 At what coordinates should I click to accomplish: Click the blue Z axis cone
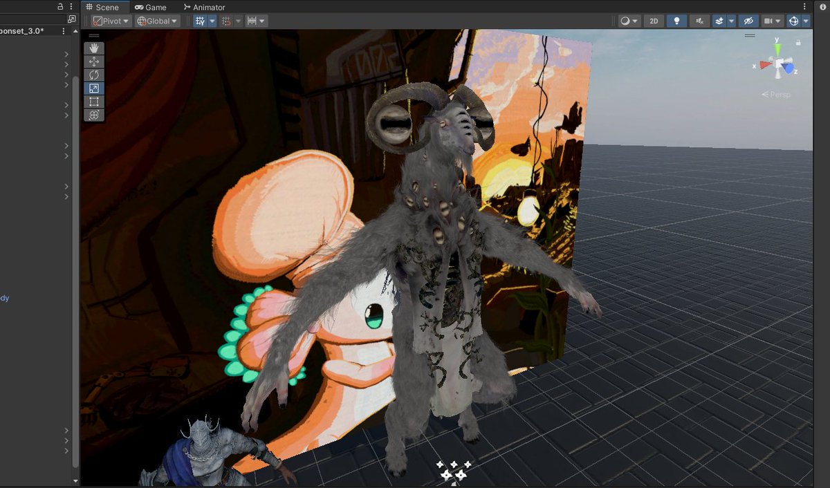789,69
